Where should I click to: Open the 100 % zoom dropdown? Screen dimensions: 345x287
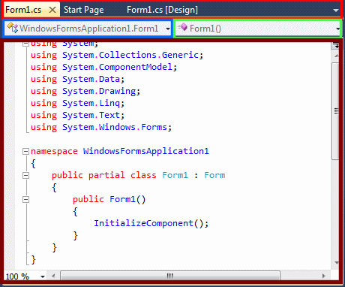pos(43,276)
